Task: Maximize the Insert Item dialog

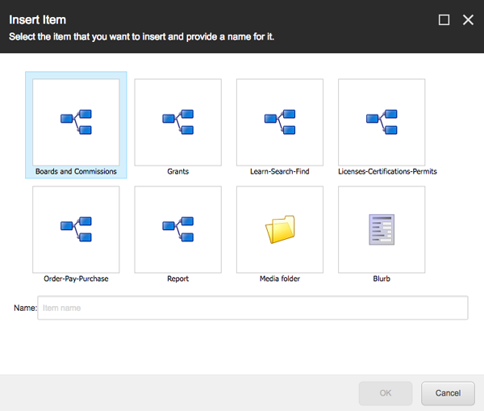Action: click(444, 20)
